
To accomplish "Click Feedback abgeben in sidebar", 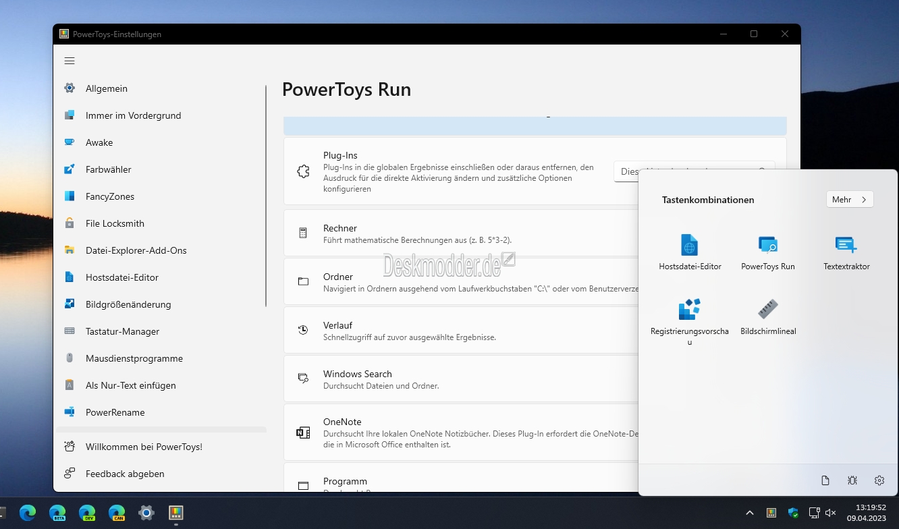I will point(161,474).
